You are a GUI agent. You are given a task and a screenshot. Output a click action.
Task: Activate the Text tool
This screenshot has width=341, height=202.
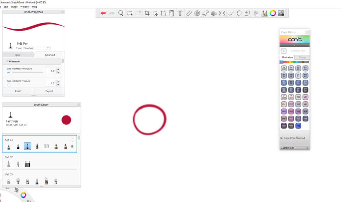pyautogui.click(x=180, y=13)
